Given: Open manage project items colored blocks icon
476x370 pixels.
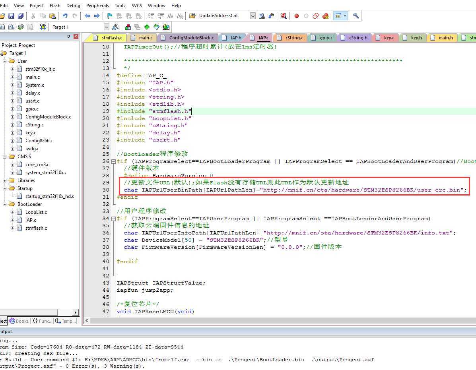Looking at the screenshot, I should pyautogui.click(x=128, y=27).
